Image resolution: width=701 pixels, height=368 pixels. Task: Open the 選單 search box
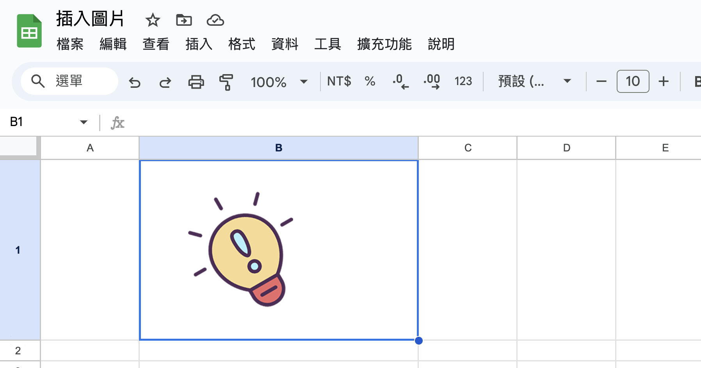[x=69, y=81]
